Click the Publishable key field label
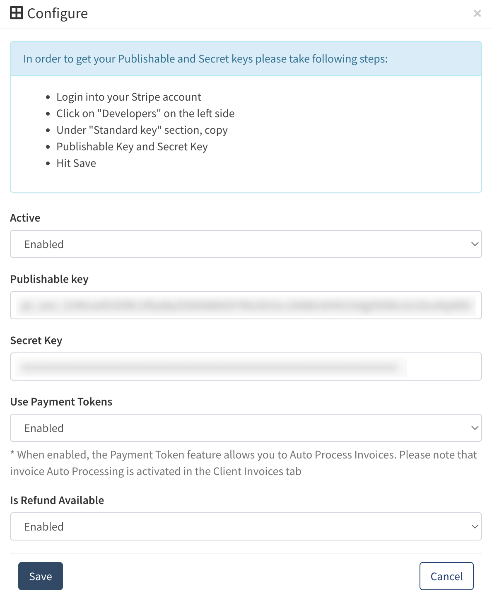 [x=49, y=279]
